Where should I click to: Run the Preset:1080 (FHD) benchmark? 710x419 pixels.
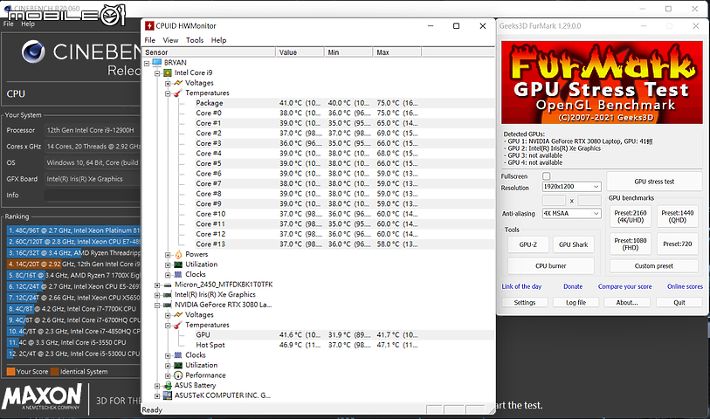coord(631,244)
